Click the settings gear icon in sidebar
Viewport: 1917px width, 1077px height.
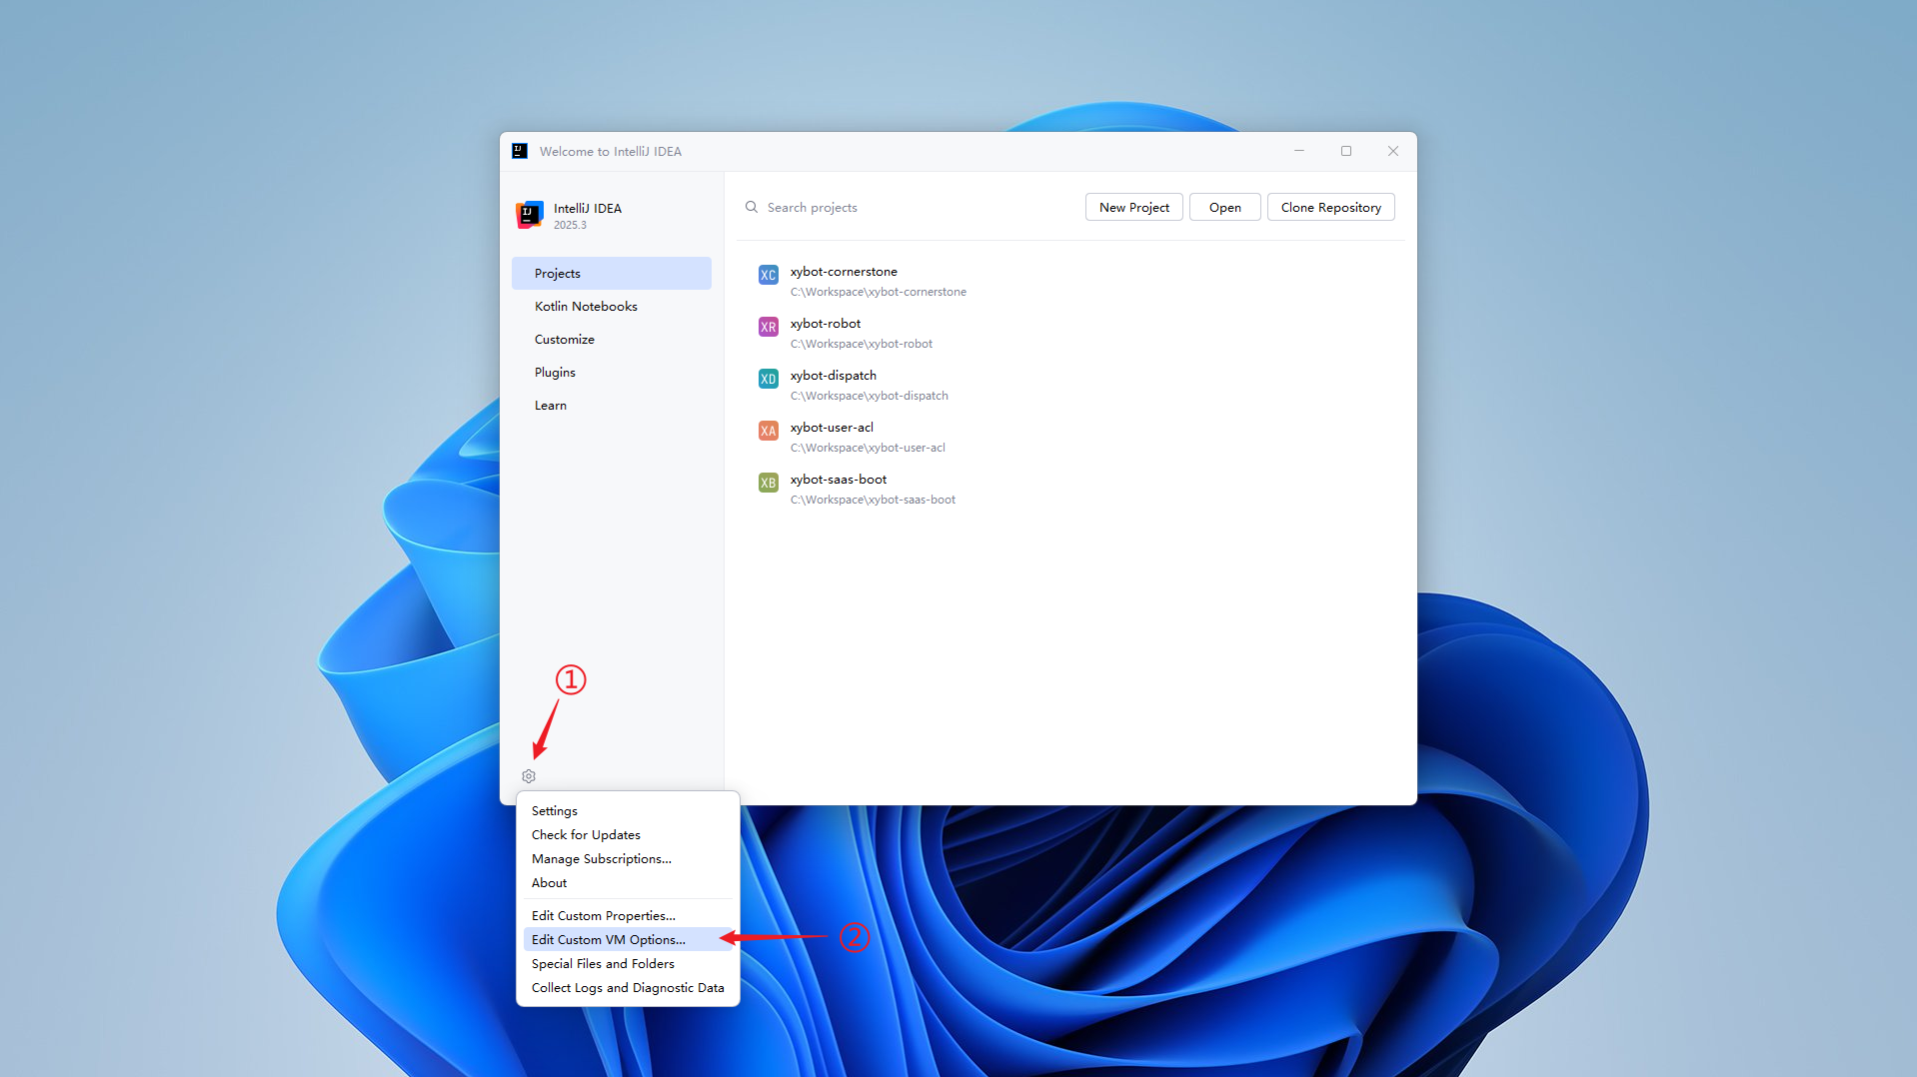click(529, 776)
